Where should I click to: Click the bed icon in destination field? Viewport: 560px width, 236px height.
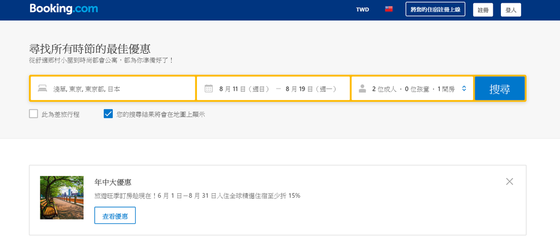tap(43, 88)
